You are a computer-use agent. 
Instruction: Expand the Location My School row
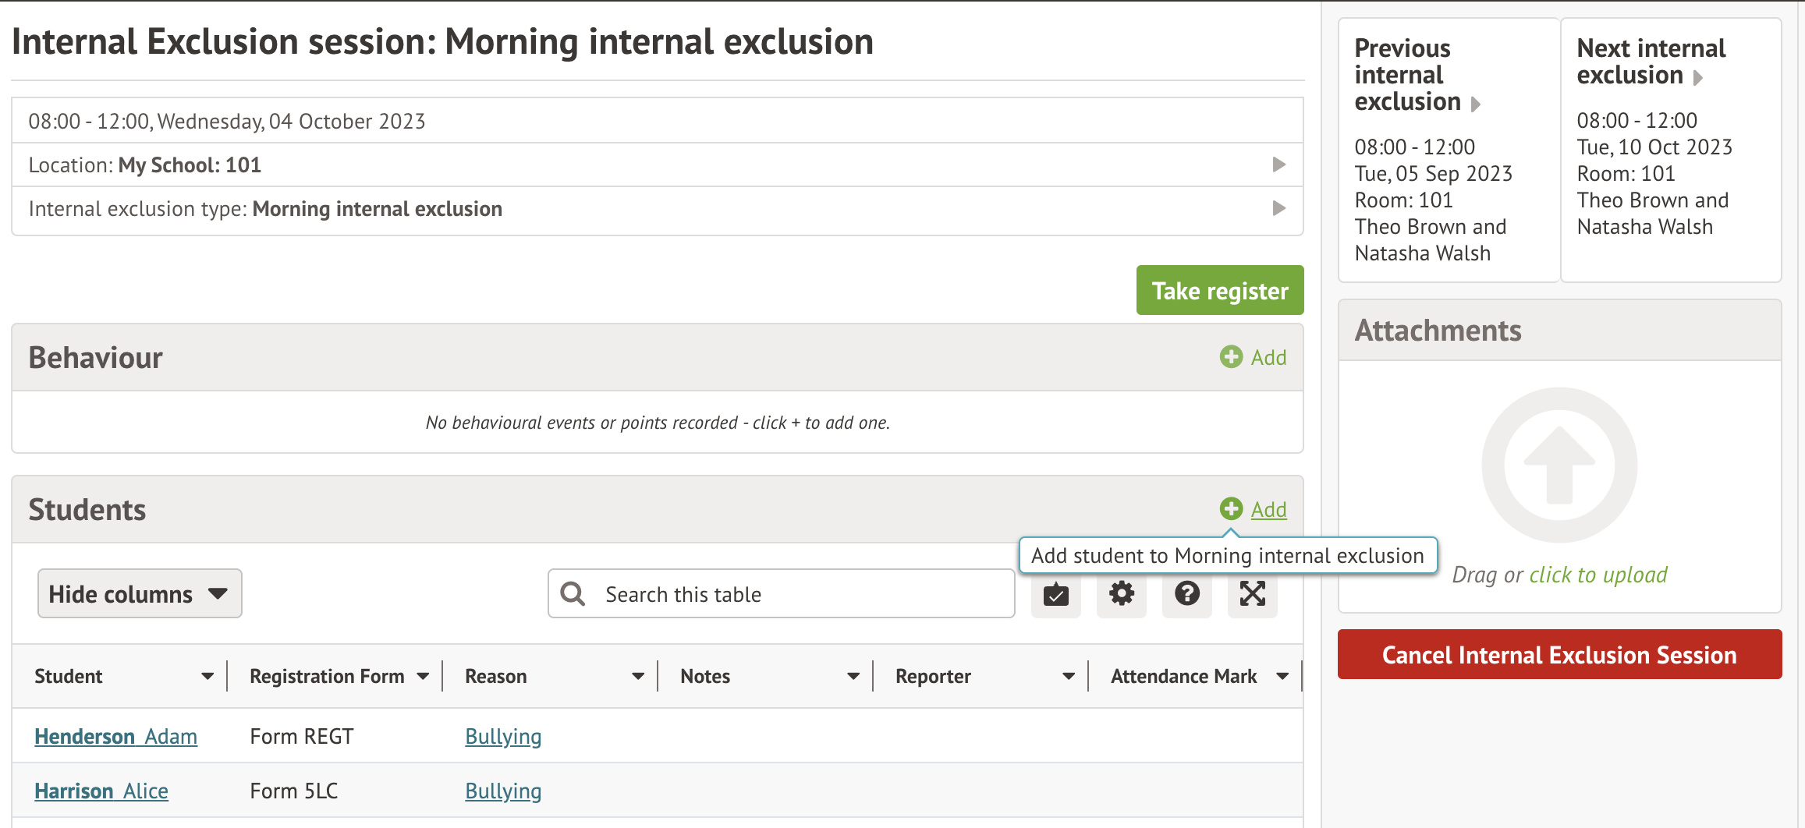tap(1278, 165)
